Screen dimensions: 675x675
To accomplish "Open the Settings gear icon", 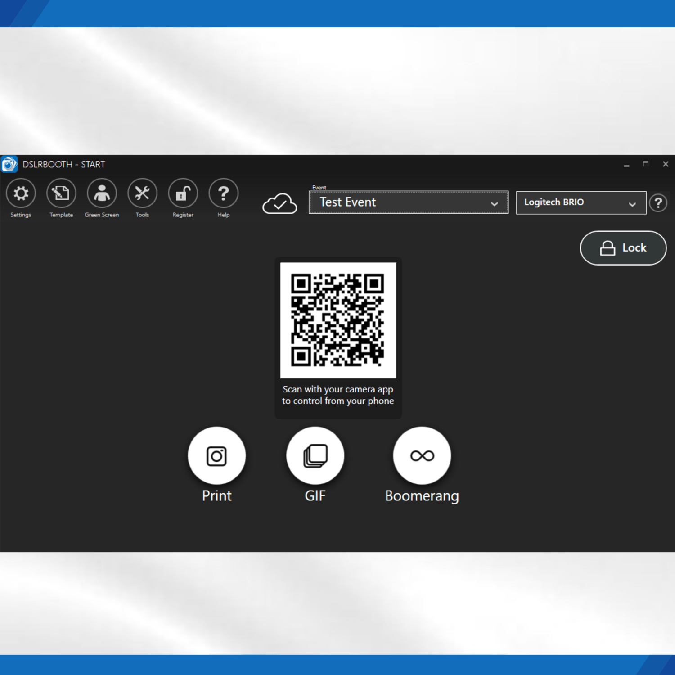I will 21,193.
